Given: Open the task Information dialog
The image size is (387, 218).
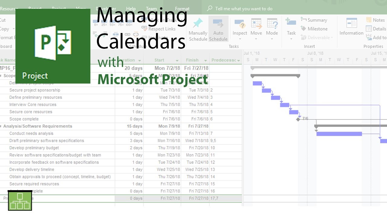Looking at the screenshot, I should click(351, 27).
